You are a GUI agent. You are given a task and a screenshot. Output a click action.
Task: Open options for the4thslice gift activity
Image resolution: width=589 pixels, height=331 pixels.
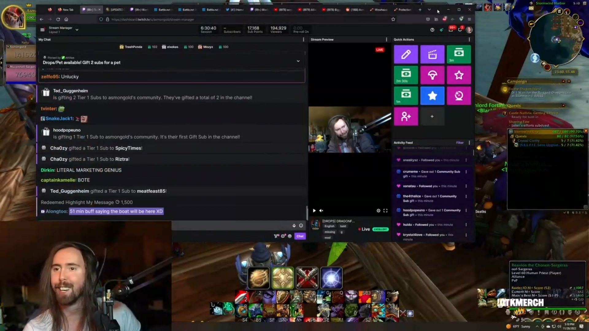[x=466, y=196]
